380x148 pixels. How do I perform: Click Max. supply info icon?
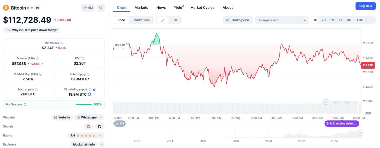click(36, 90)
